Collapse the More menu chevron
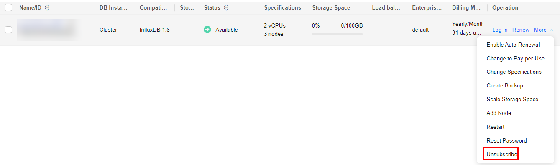This screenshot has width=560, height=165. [x=551, y=30]
